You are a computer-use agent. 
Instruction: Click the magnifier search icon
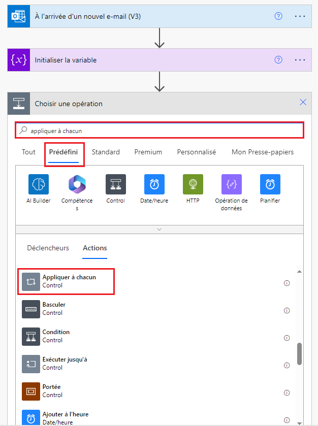(x=23, y=130)
